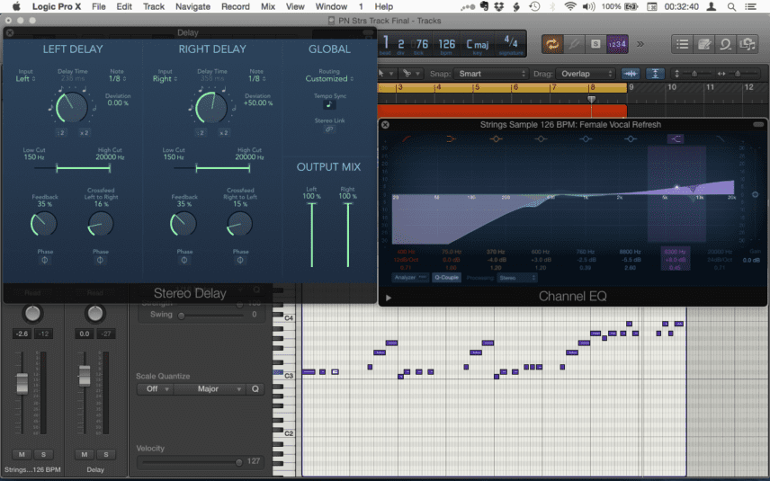
Task: Click the Right Delay Time knob
Action: coord(211,107)
